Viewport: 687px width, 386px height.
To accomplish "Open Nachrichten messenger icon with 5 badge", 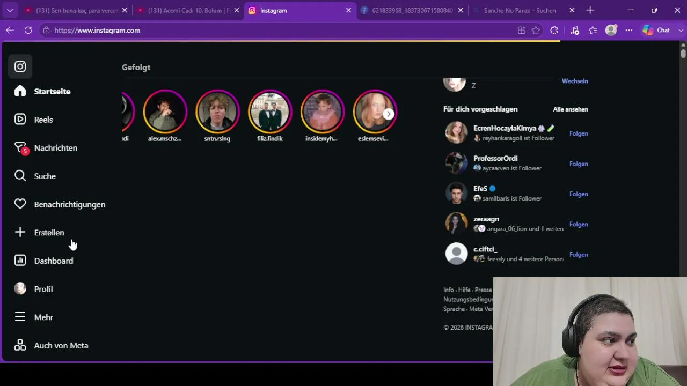I will (20, 148).
